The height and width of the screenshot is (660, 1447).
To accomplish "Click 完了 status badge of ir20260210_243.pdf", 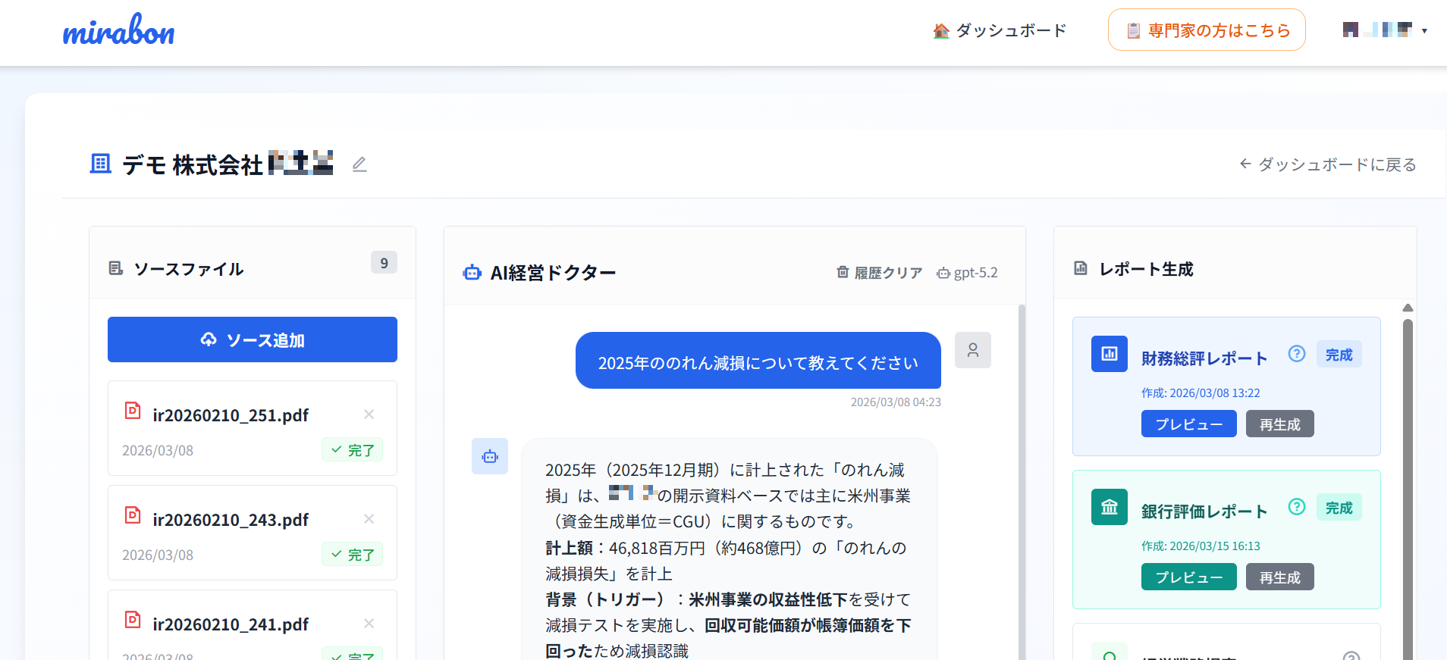I will click(352, 555).
